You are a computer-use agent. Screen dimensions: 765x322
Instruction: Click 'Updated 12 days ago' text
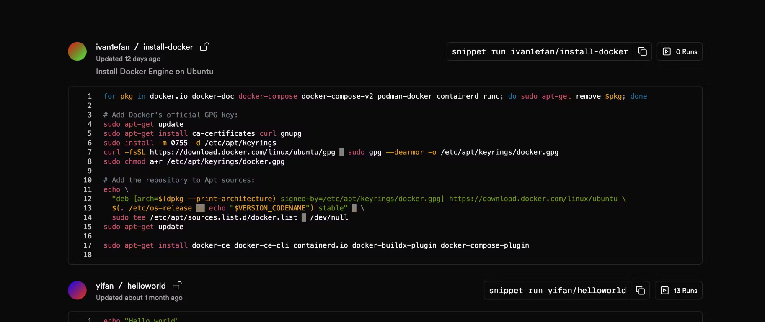(x=128, y=59)
